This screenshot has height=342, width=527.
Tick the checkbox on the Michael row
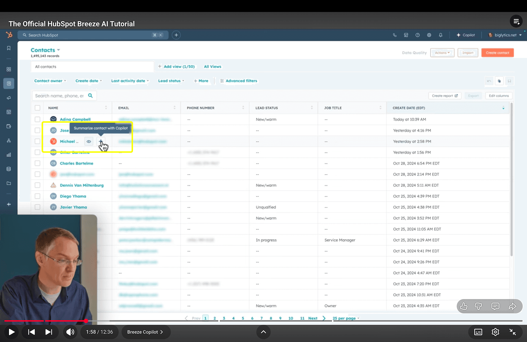click(37, 141)
